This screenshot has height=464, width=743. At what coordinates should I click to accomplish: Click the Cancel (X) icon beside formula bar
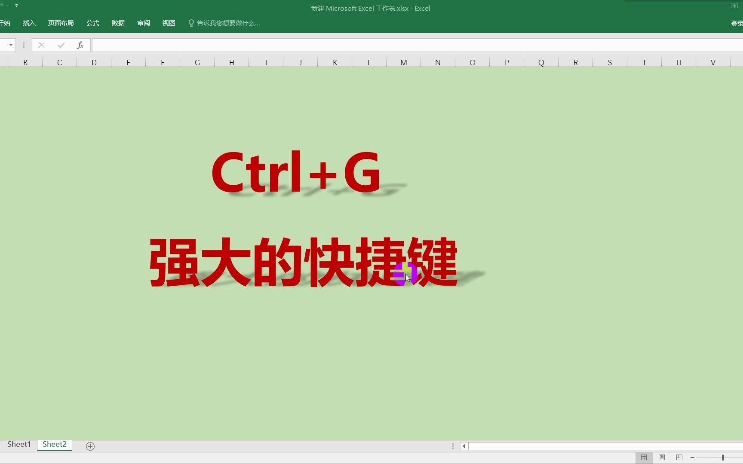tap(41, 45)
